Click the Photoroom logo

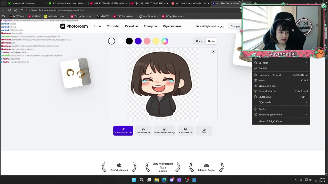point(74,26)
